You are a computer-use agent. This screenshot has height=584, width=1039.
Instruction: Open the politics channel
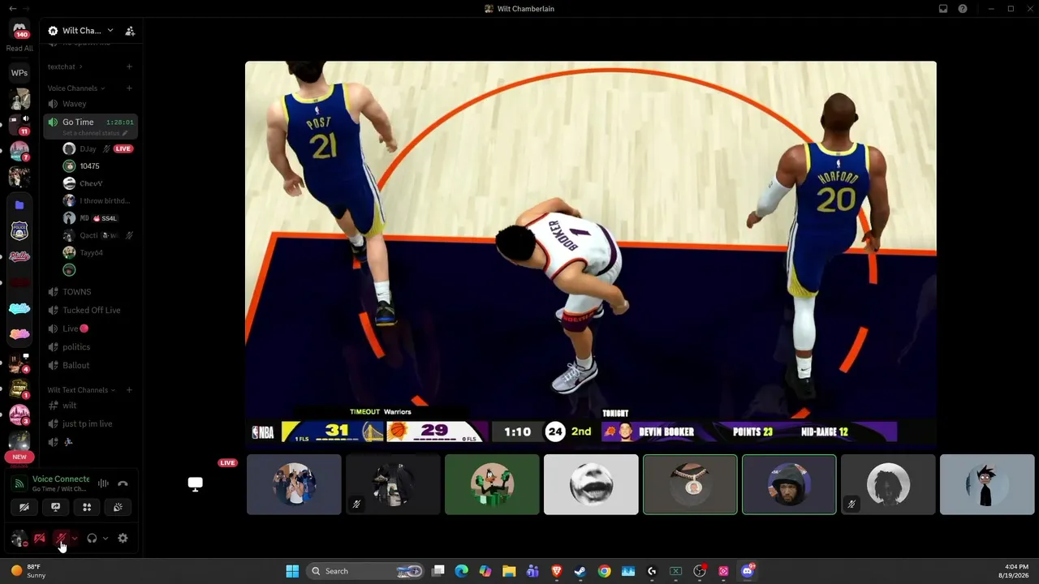coord(90,347)
